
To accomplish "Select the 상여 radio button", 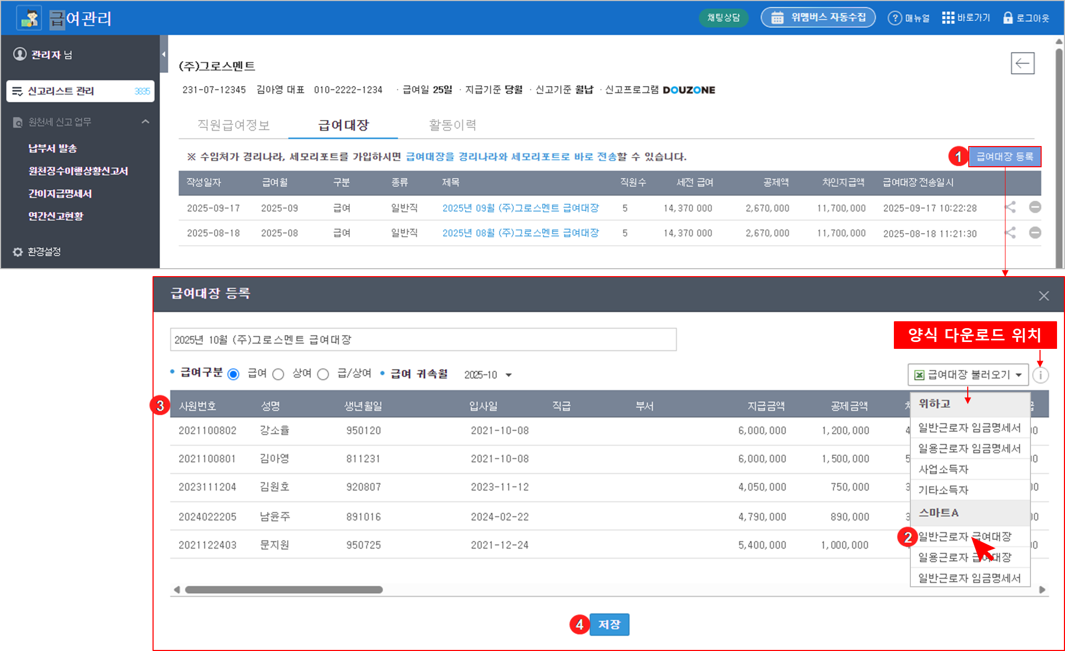I will click(278, 374).
